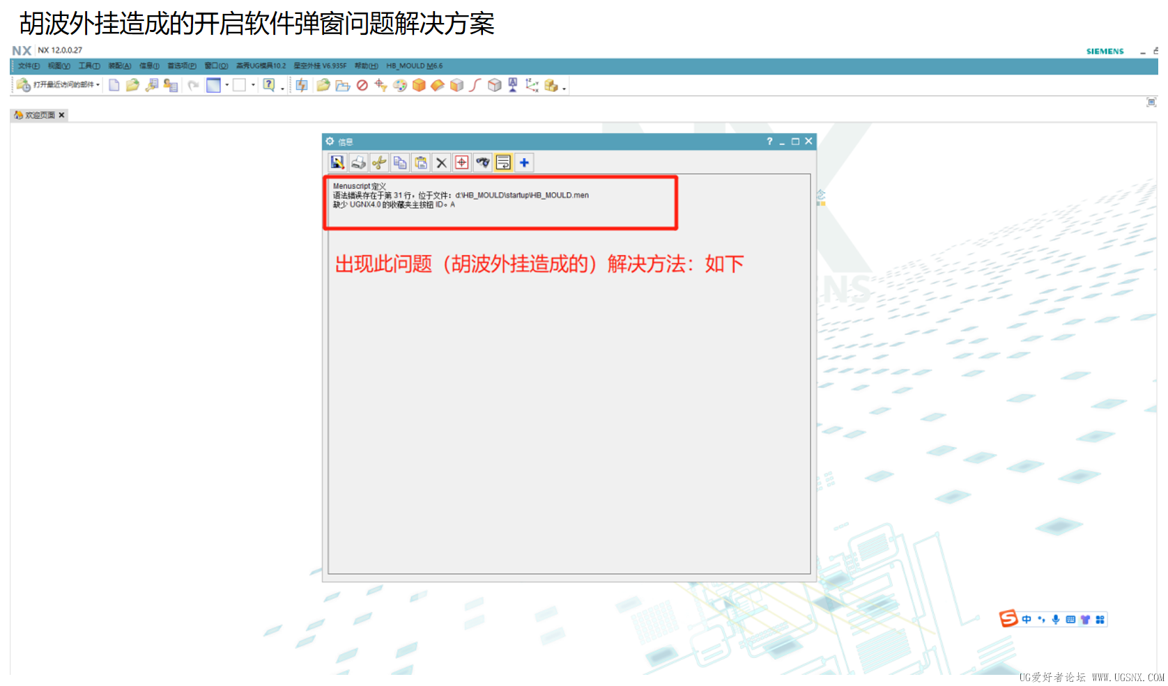This screenshot has height=686, width=1168.
Task: Click the red prohibited circle icon
Action: point(362,85)
